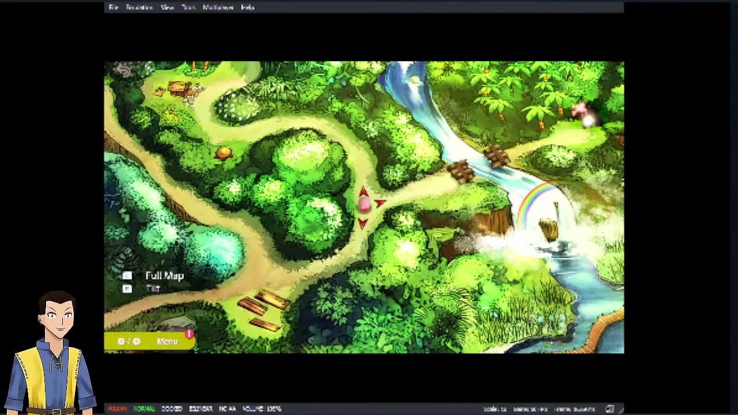
Task: Click the Scale readout in status bar
Action: click(495, 409)
